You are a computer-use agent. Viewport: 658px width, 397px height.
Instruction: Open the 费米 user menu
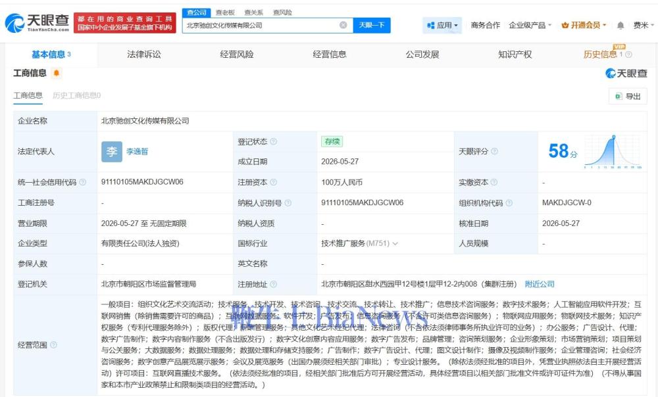click(x=644, y=25)
